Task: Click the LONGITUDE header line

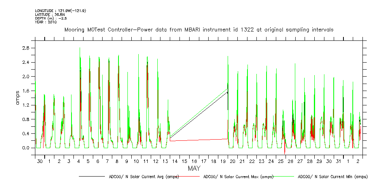Action: (60, 10)
